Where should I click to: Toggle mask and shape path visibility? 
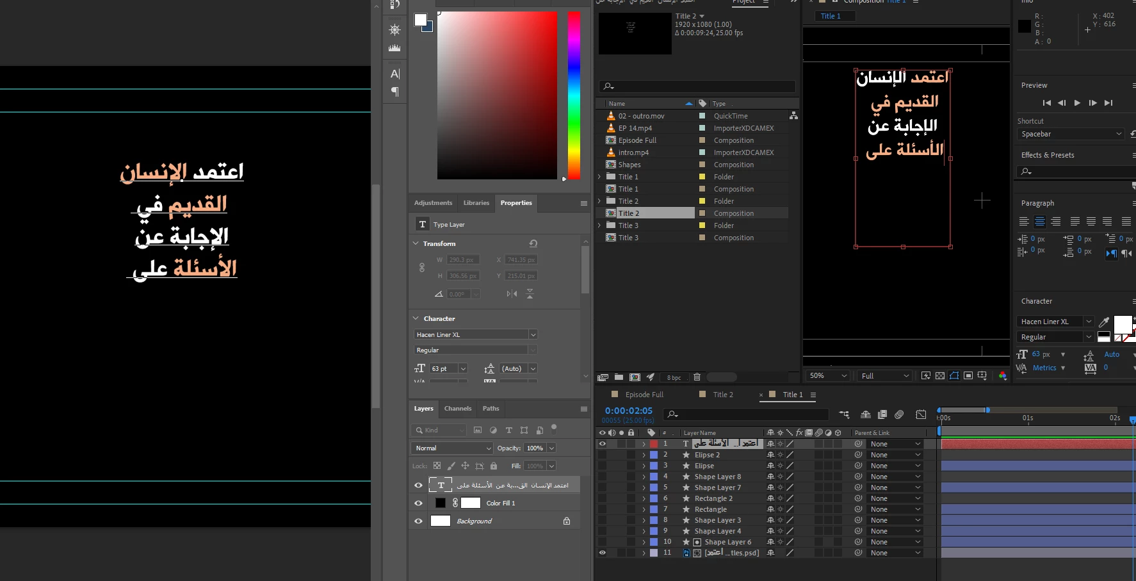954,376
